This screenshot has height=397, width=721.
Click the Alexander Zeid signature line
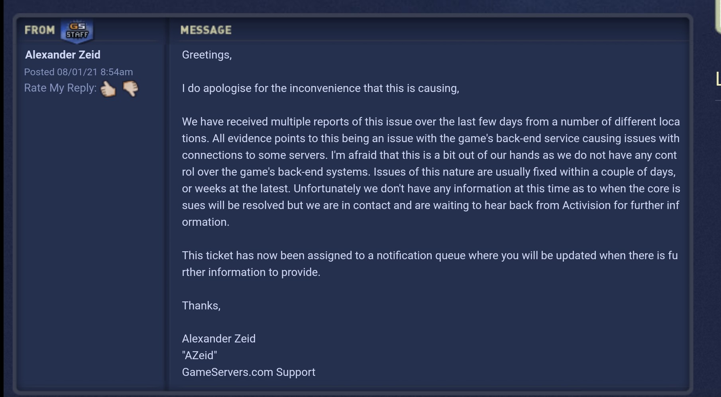point(218,339)
